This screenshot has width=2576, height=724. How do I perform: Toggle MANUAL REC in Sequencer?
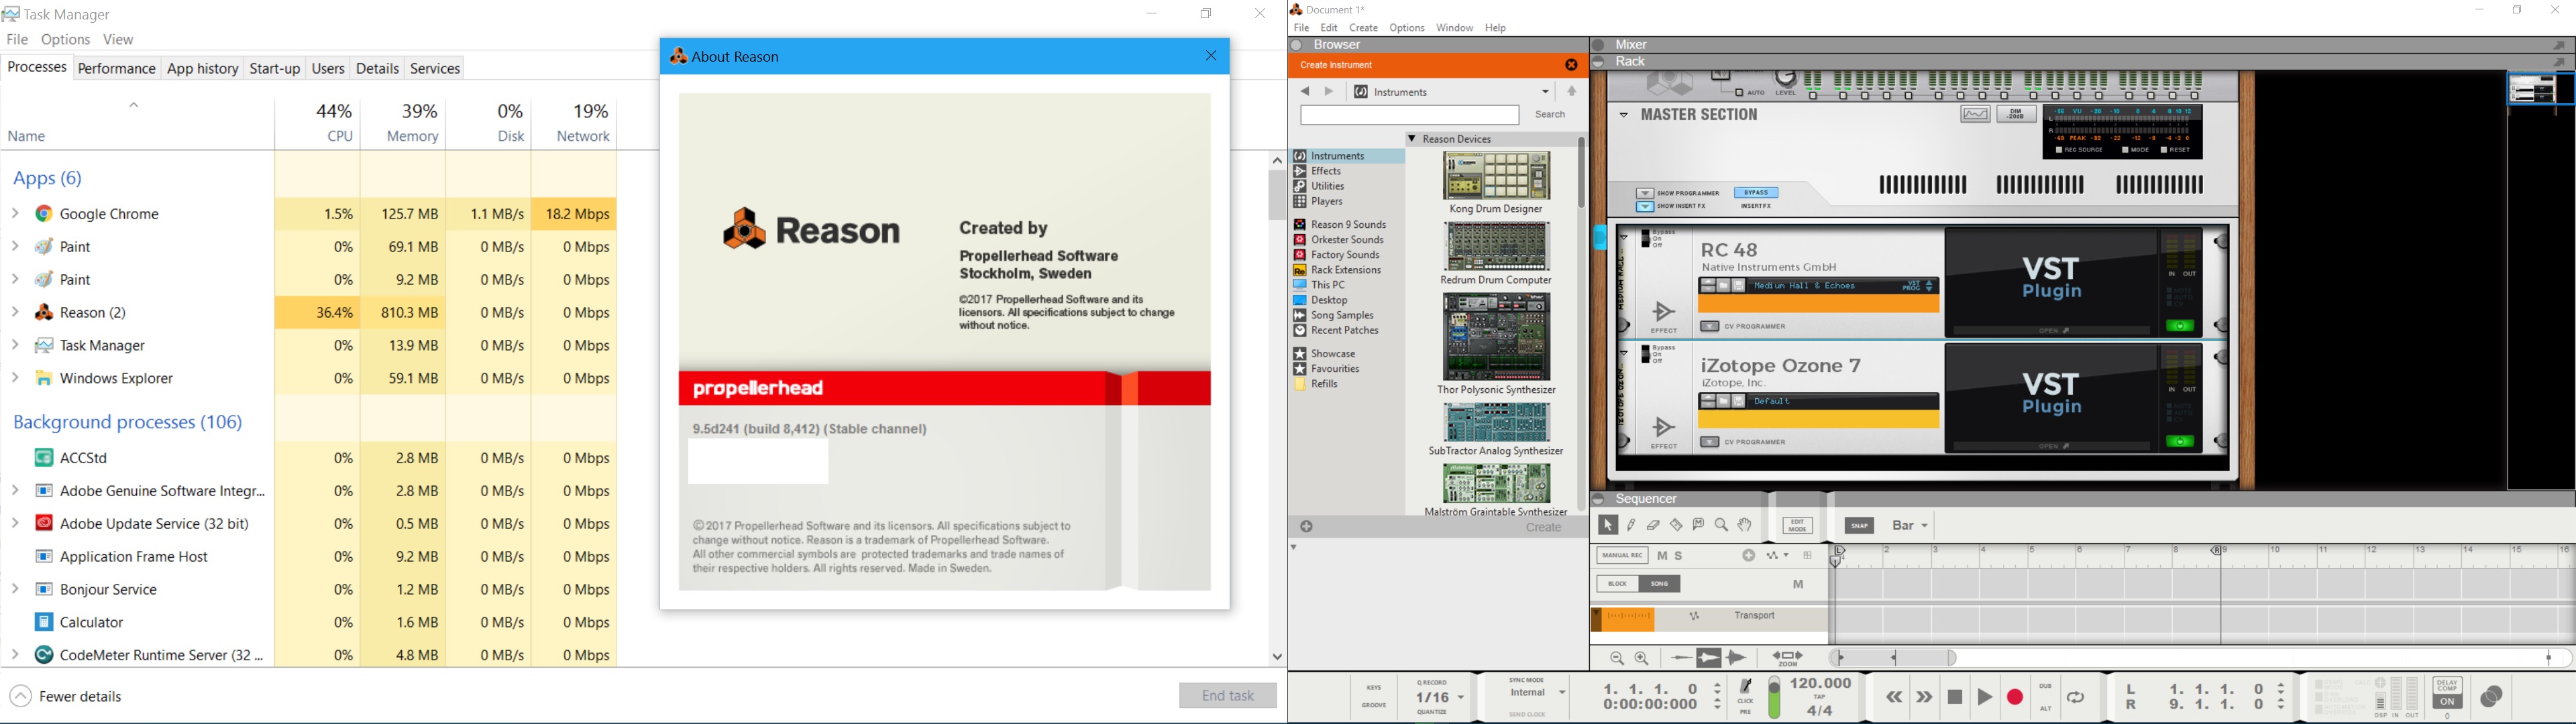point(1622,556)
